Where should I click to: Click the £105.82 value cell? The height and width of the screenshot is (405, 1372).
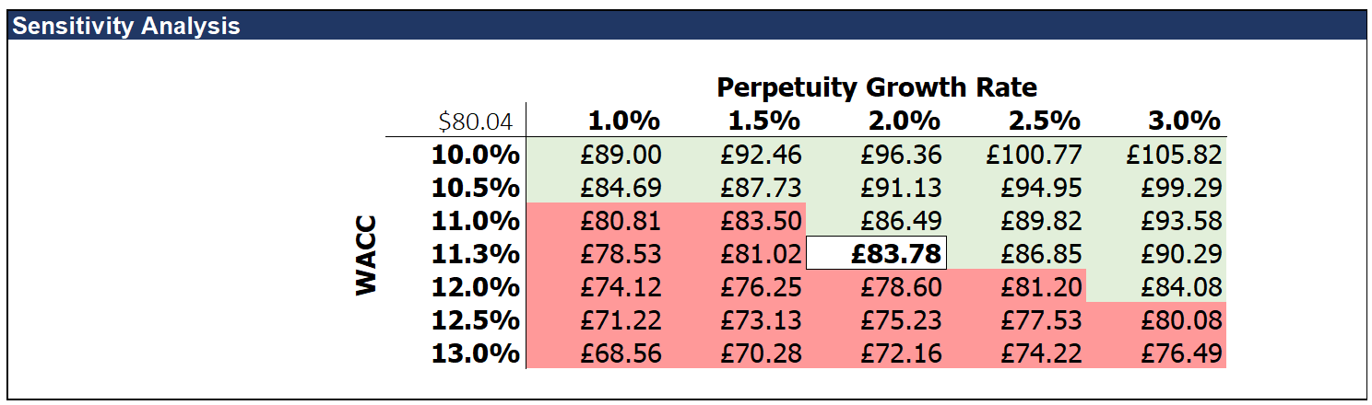tap(1174, 155)
